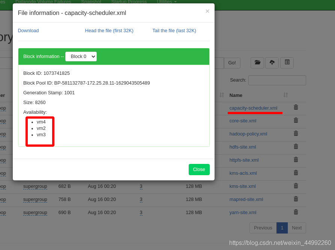Click the green Close button

click(199, 170)
